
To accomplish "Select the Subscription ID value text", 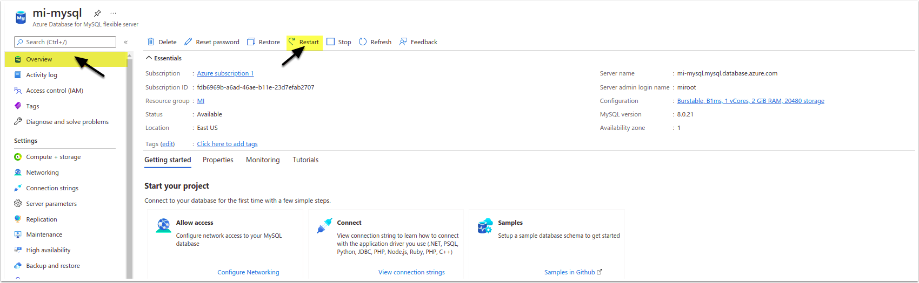I will point(255,87).
